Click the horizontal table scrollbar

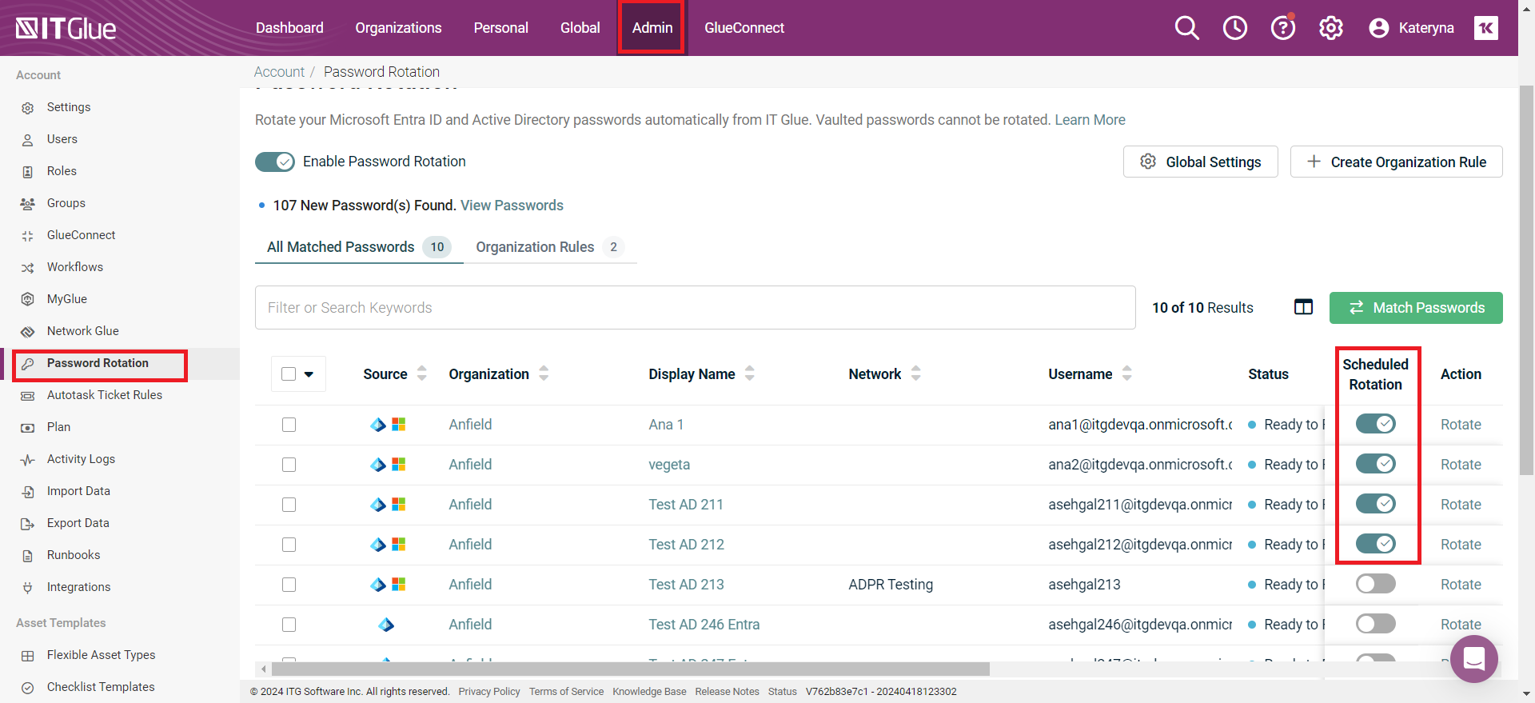point(630,669)
